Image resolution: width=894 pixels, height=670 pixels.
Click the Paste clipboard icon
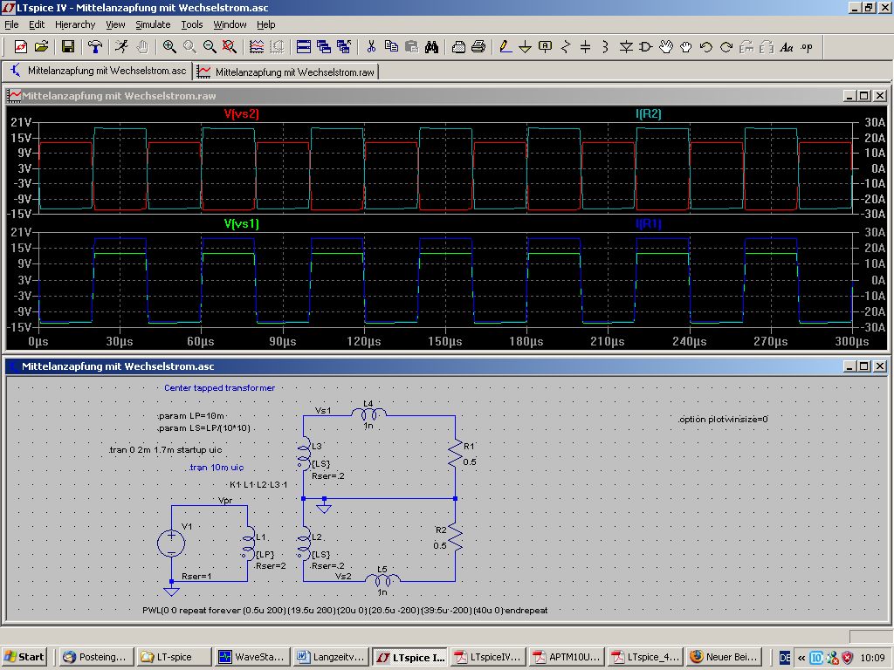click(x=411, y=47)
